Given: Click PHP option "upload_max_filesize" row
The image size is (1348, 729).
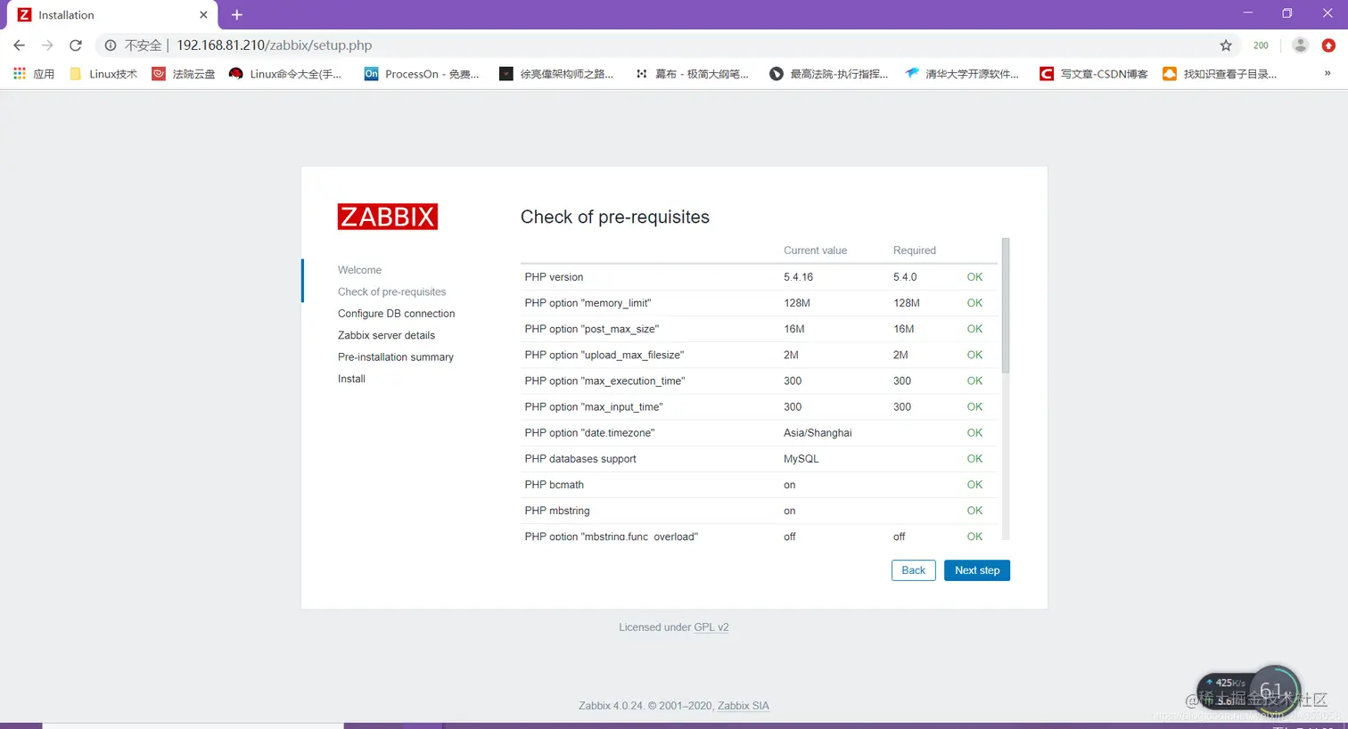Looking at the screenshot, I should coord(760,355).
